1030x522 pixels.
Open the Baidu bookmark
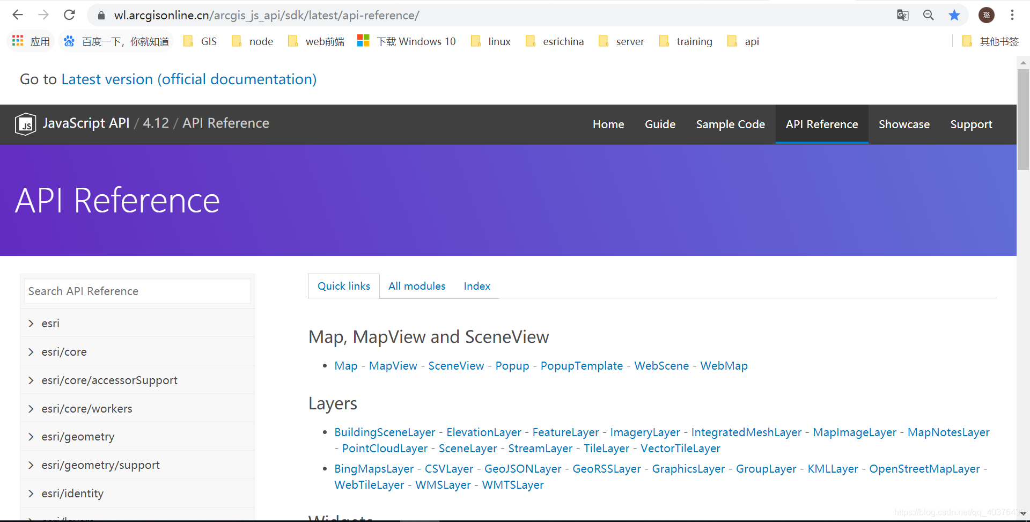click(116, 41)
